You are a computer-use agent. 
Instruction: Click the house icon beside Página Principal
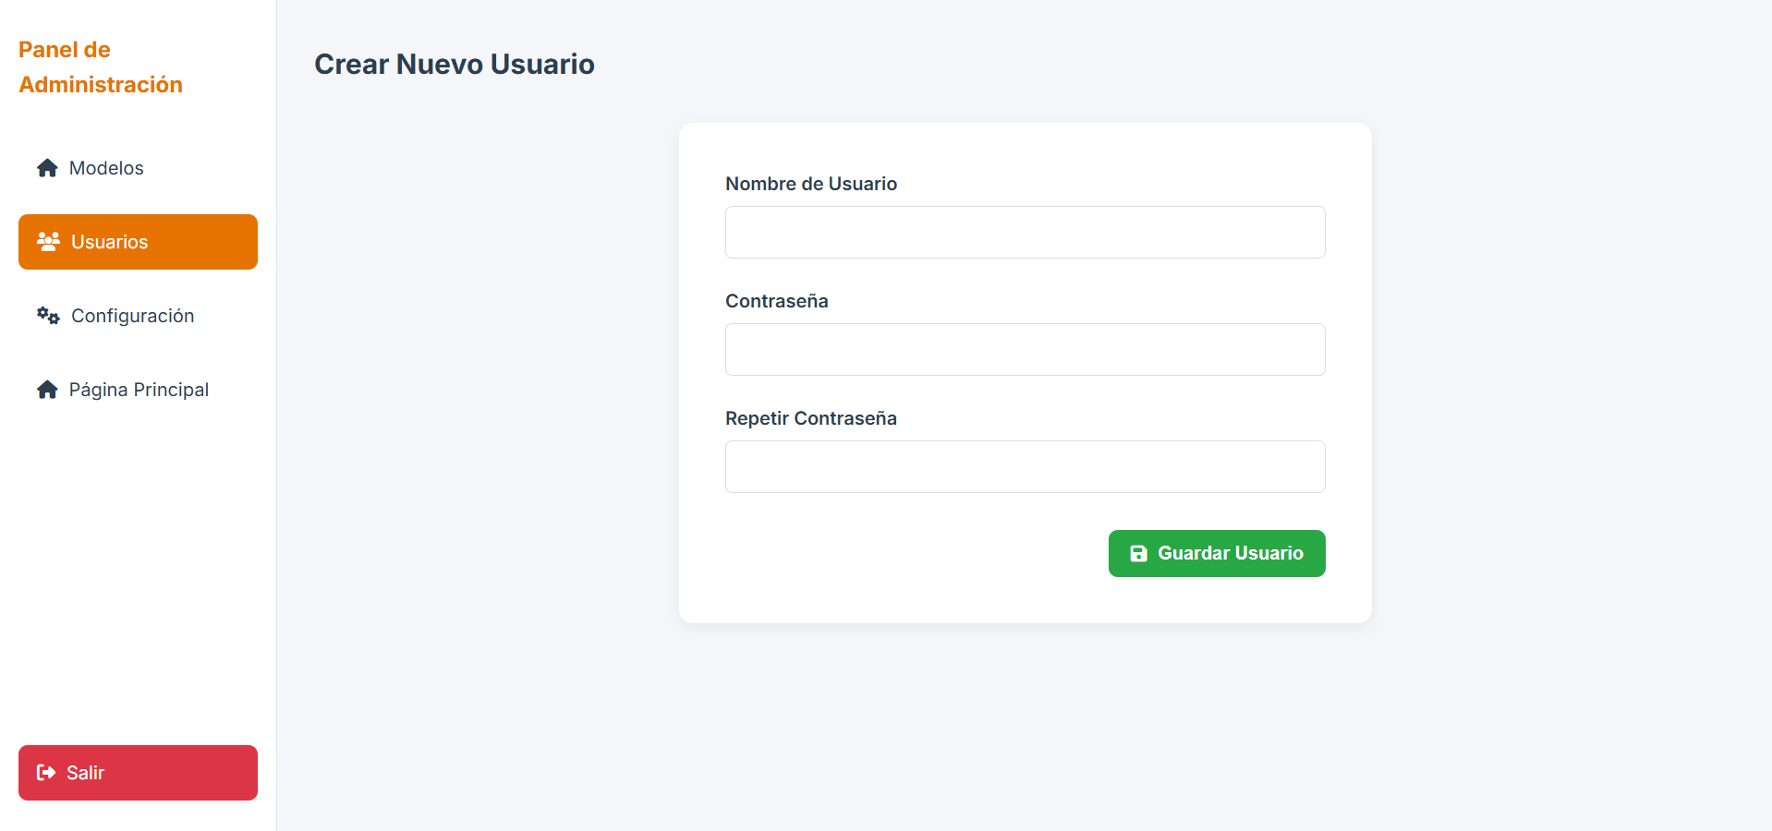47,390
